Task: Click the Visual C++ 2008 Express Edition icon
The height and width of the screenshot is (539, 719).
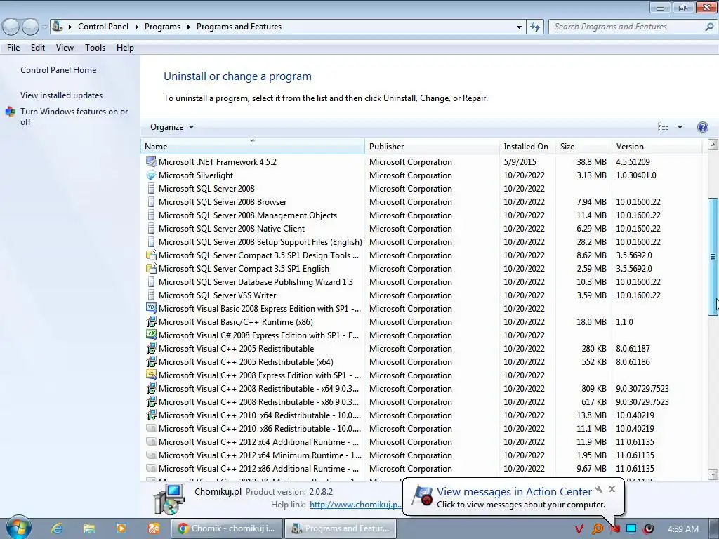Action: [x=151, y=375]
